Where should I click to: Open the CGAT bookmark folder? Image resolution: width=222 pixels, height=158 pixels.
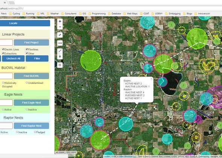(144, 13)
